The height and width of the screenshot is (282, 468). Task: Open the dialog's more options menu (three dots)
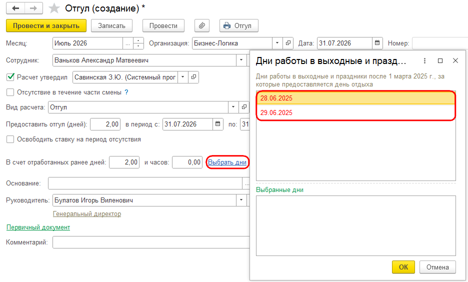(424, 61)
